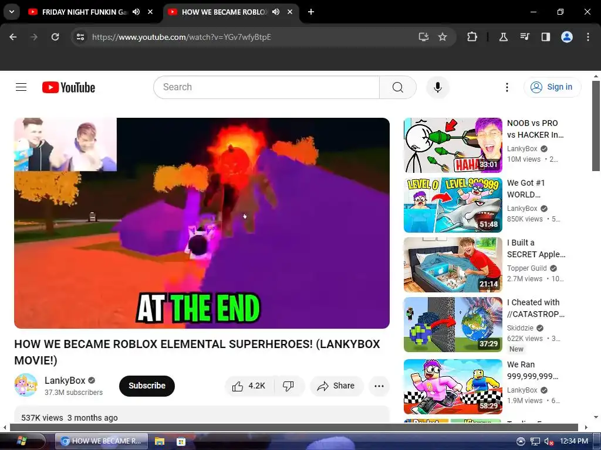Visit the Skiddzie channel
601x450 pixels.
[520, 328]
